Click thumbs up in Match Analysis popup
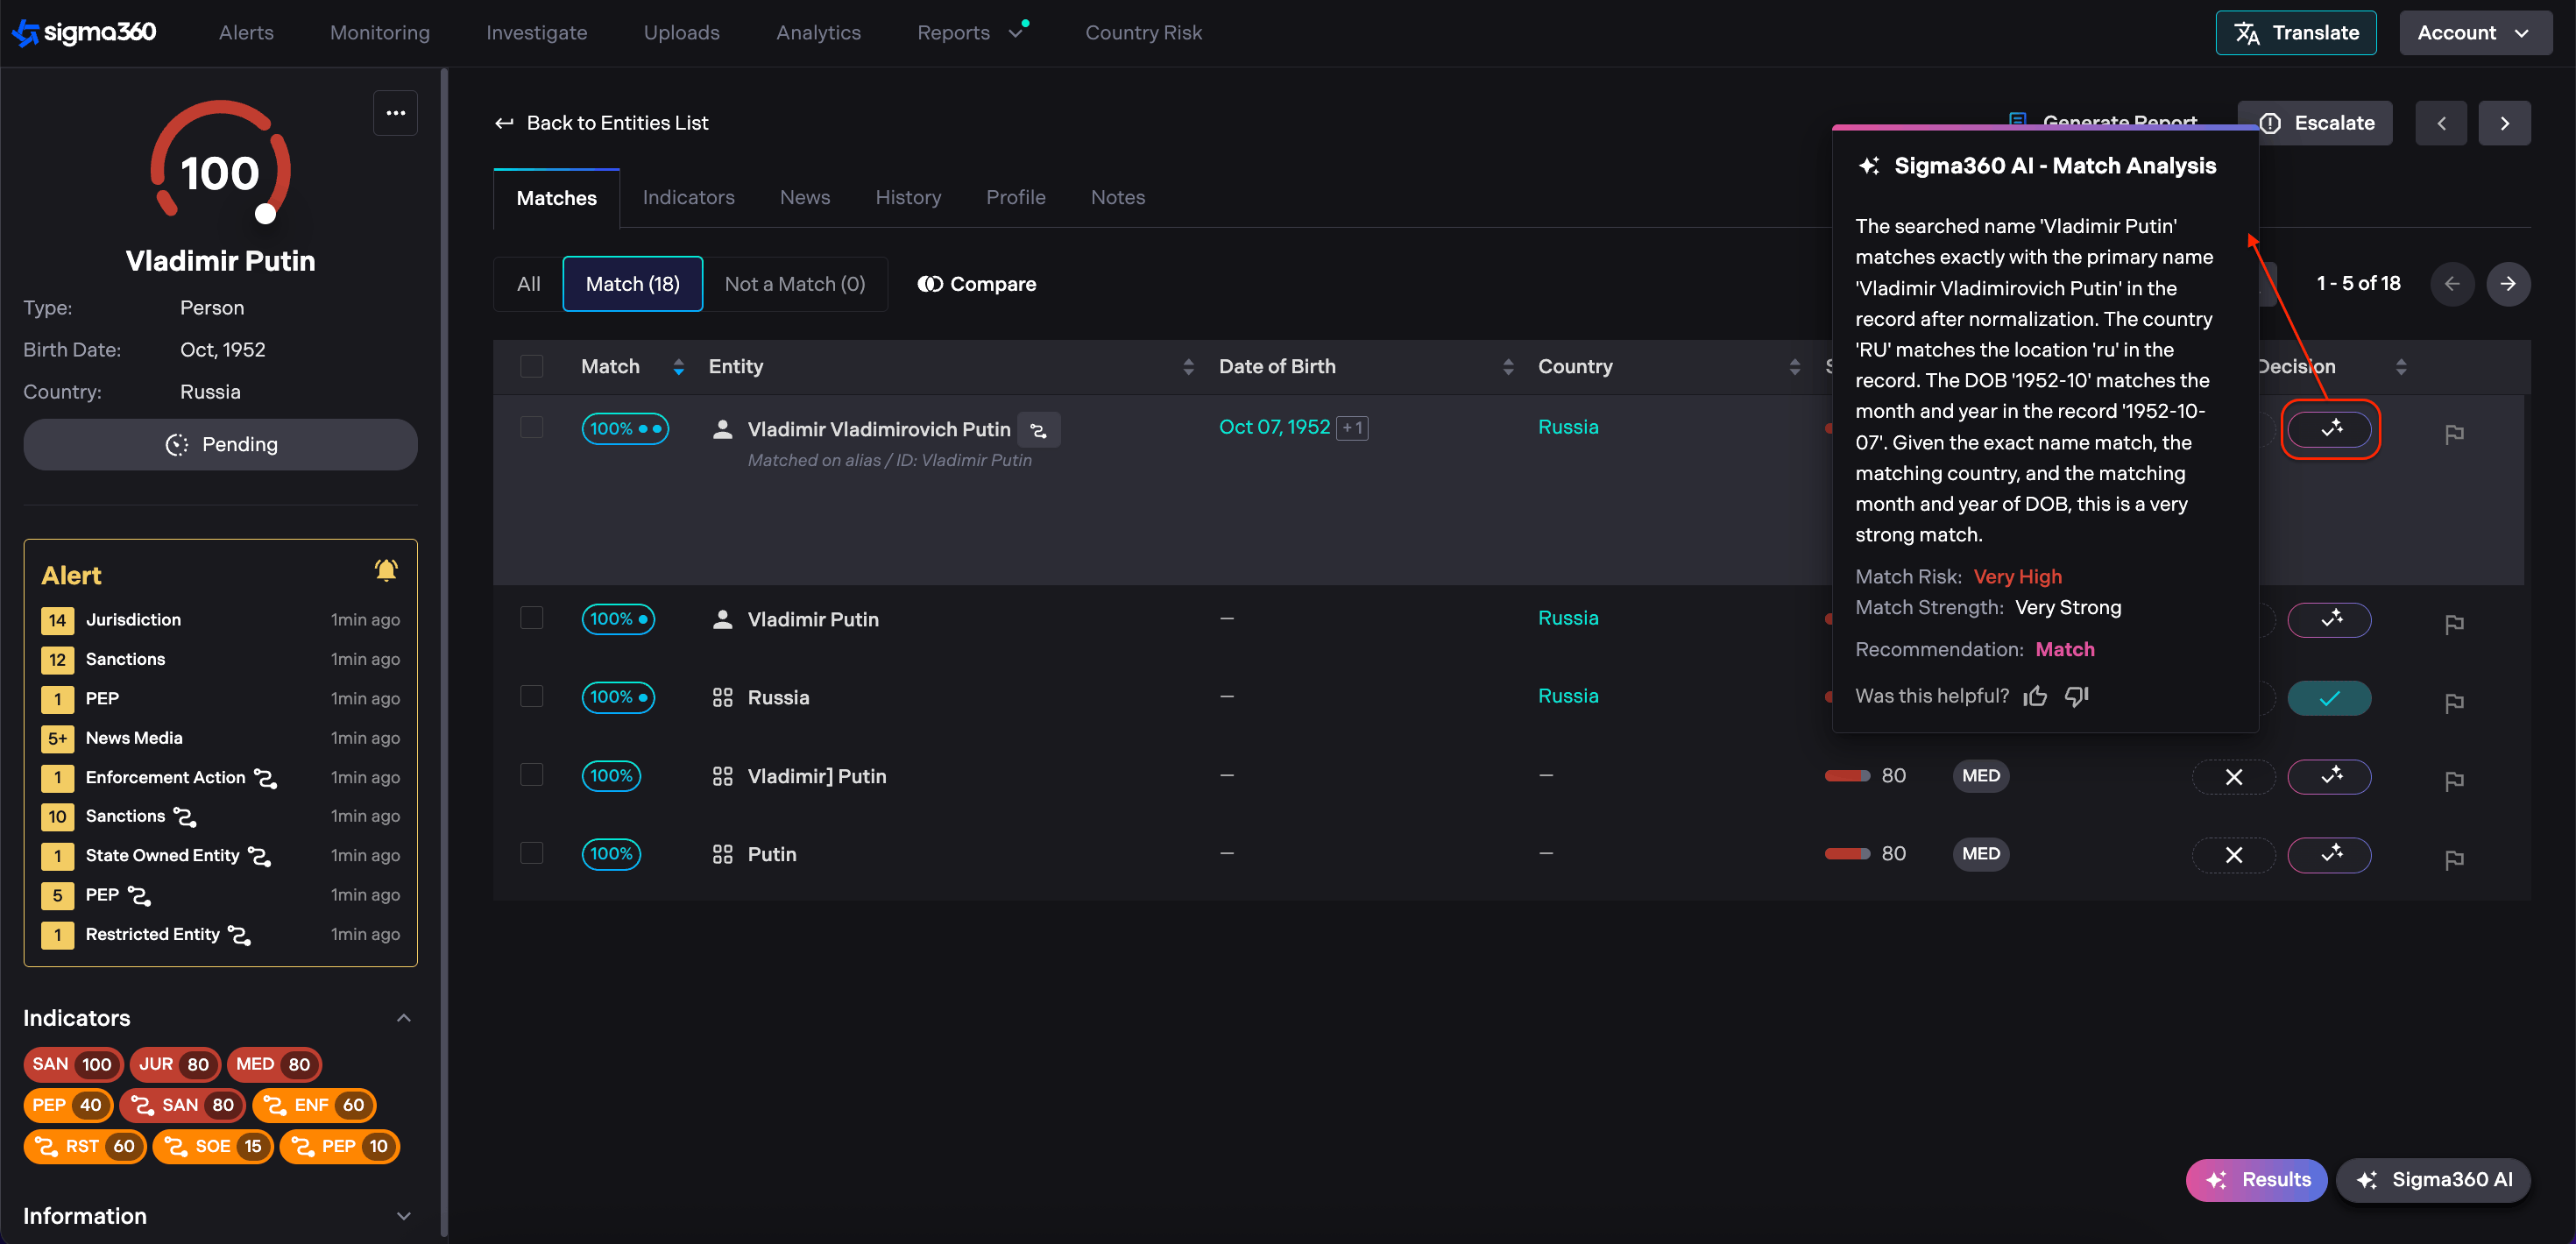 [2034, 696]
